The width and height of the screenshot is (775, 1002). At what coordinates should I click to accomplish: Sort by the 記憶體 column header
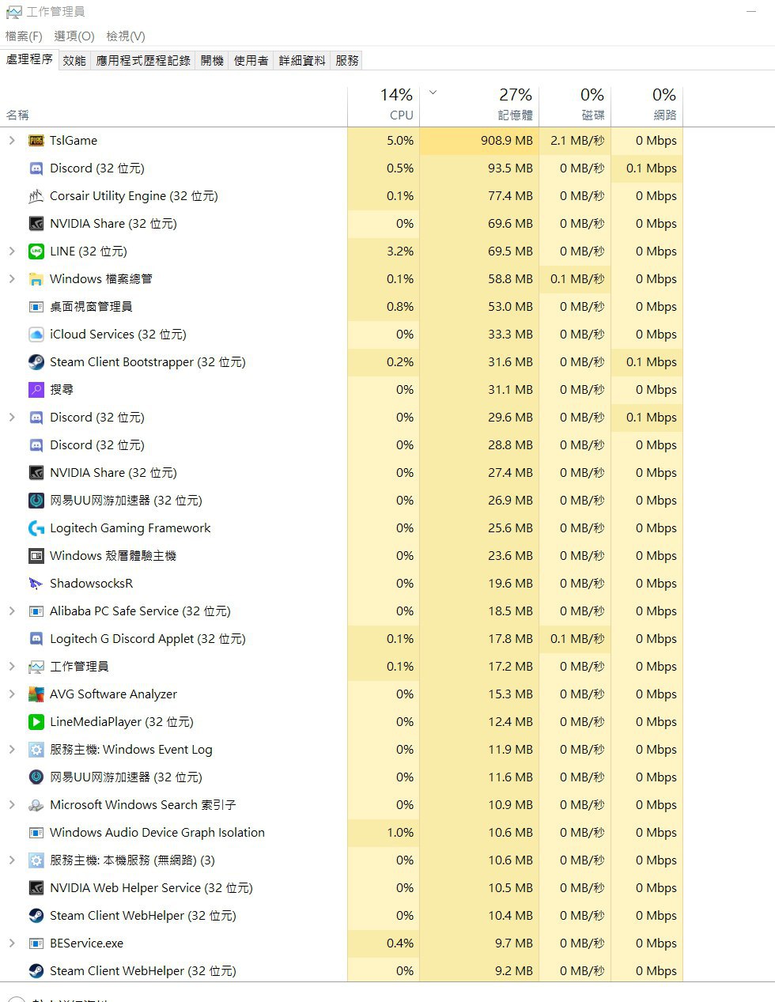tap(479, 104)
